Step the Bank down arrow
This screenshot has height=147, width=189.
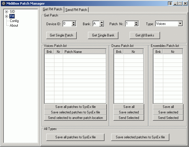click(102, 25)
